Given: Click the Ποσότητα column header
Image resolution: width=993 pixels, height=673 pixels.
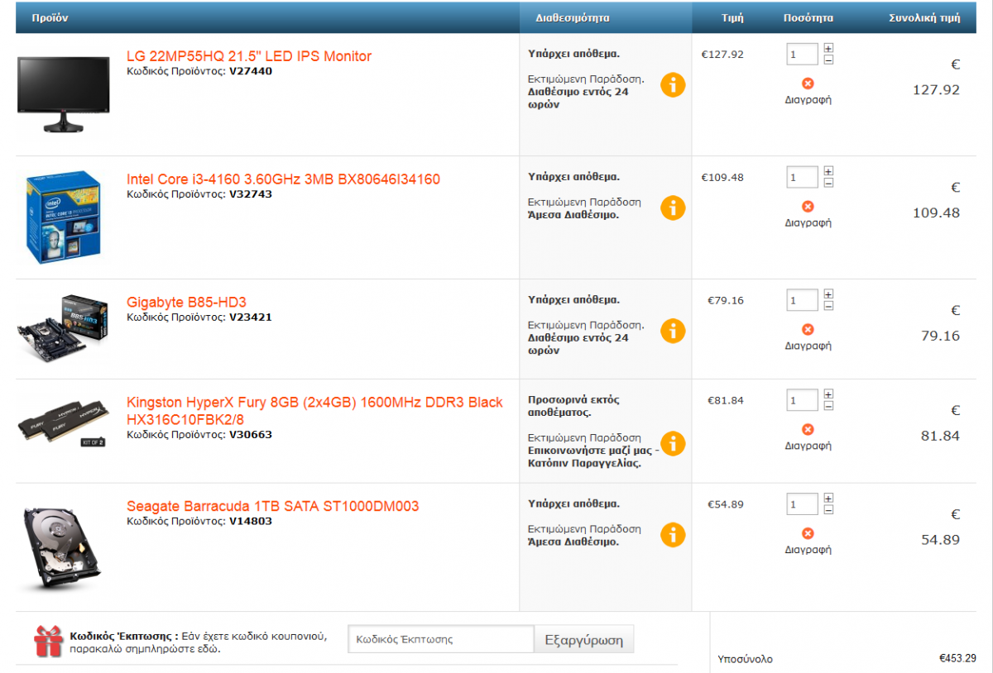Looking at the screenshot, I should pos(808,17).
